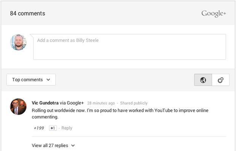Switch to the circles view icon

220,80
